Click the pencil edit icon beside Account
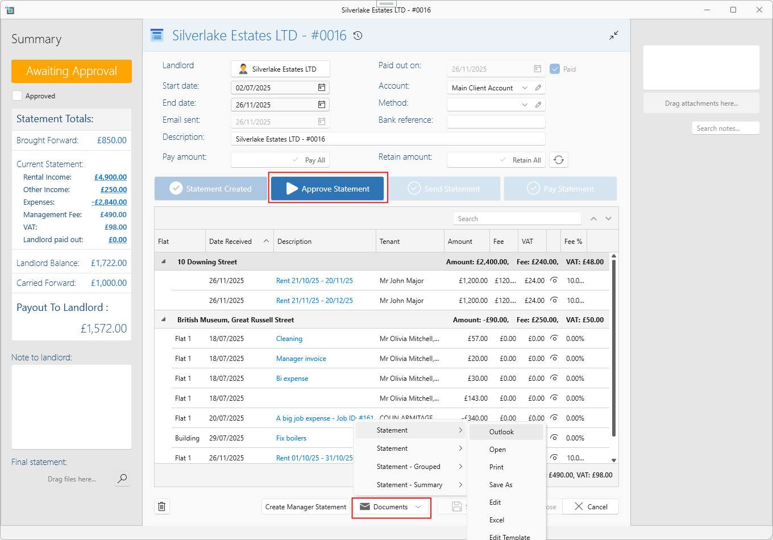Image resolution: width=773 pixels, height=540 pixels. pyautogui.click(x=538, y=88)
